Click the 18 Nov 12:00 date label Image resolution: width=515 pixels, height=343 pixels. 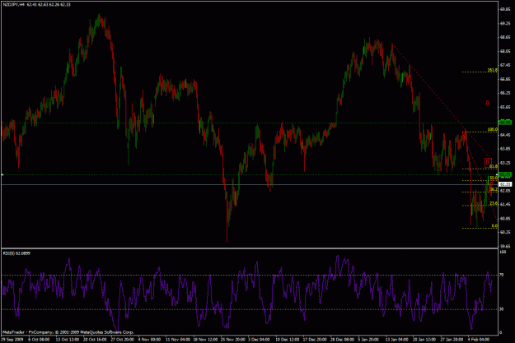click(205, 340)
